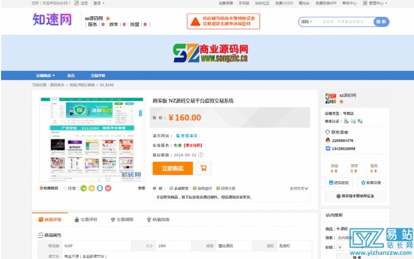
Task: Go to 首页 in the blue navigation bar
Action: click(71, 76)
